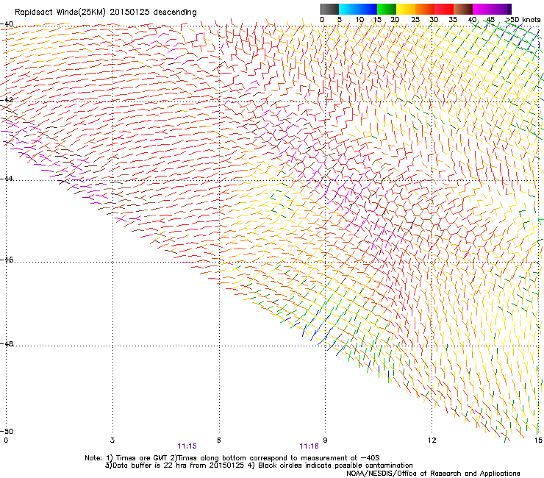
Task: Click the date 20150125 in the title
Action: tap(130, 13)
